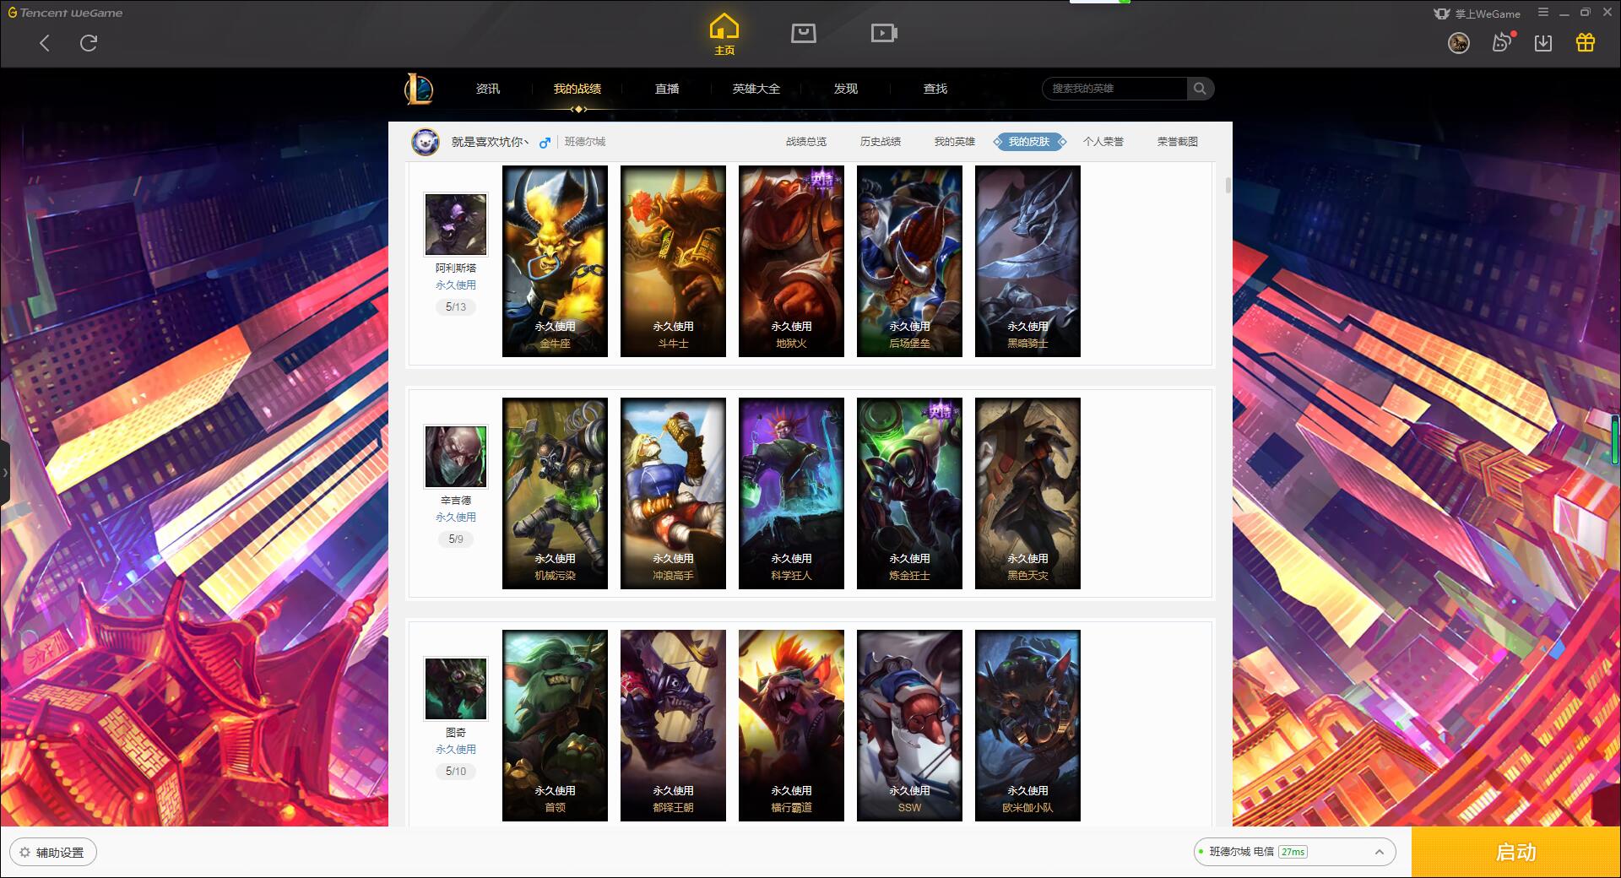This screenshot has height=878, width=1621.
Task: Open the 地狱火 skin card
Action: 791,261
